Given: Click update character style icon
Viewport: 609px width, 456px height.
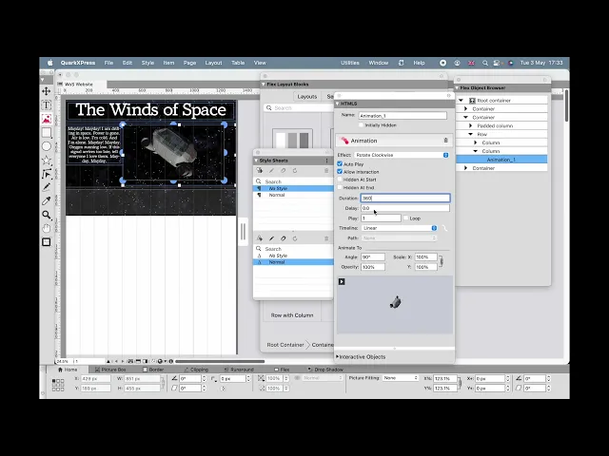Looking at the screenshot, I should pos(295,238).
